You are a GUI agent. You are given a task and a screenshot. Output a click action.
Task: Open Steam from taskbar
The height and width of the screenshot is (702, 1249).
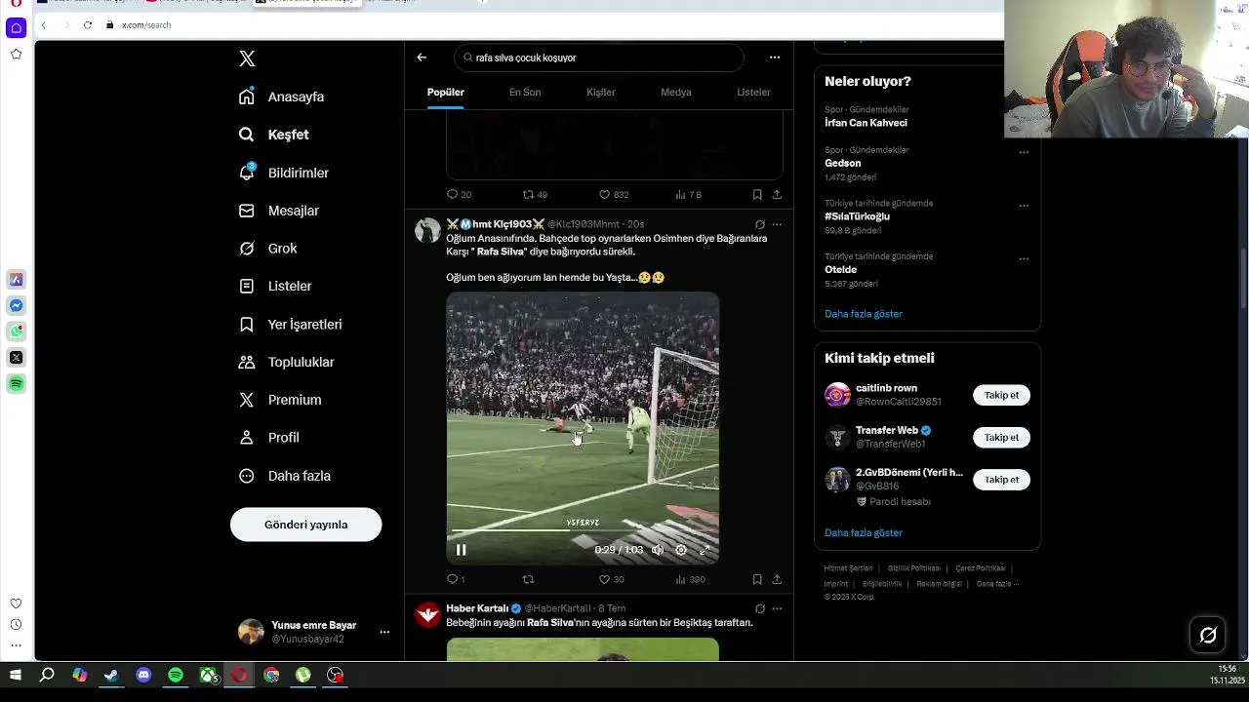point(111,675)
